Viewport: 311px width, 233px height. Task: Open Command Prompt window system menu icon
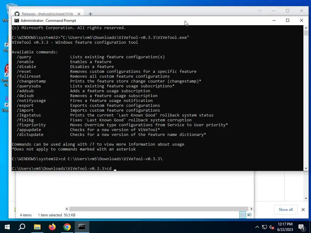click(x=17, y=21)
